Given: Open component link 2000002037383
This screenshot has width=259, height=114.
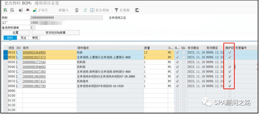Looking at the screenshot, I should pyautogui.click(x=34, y=72).
